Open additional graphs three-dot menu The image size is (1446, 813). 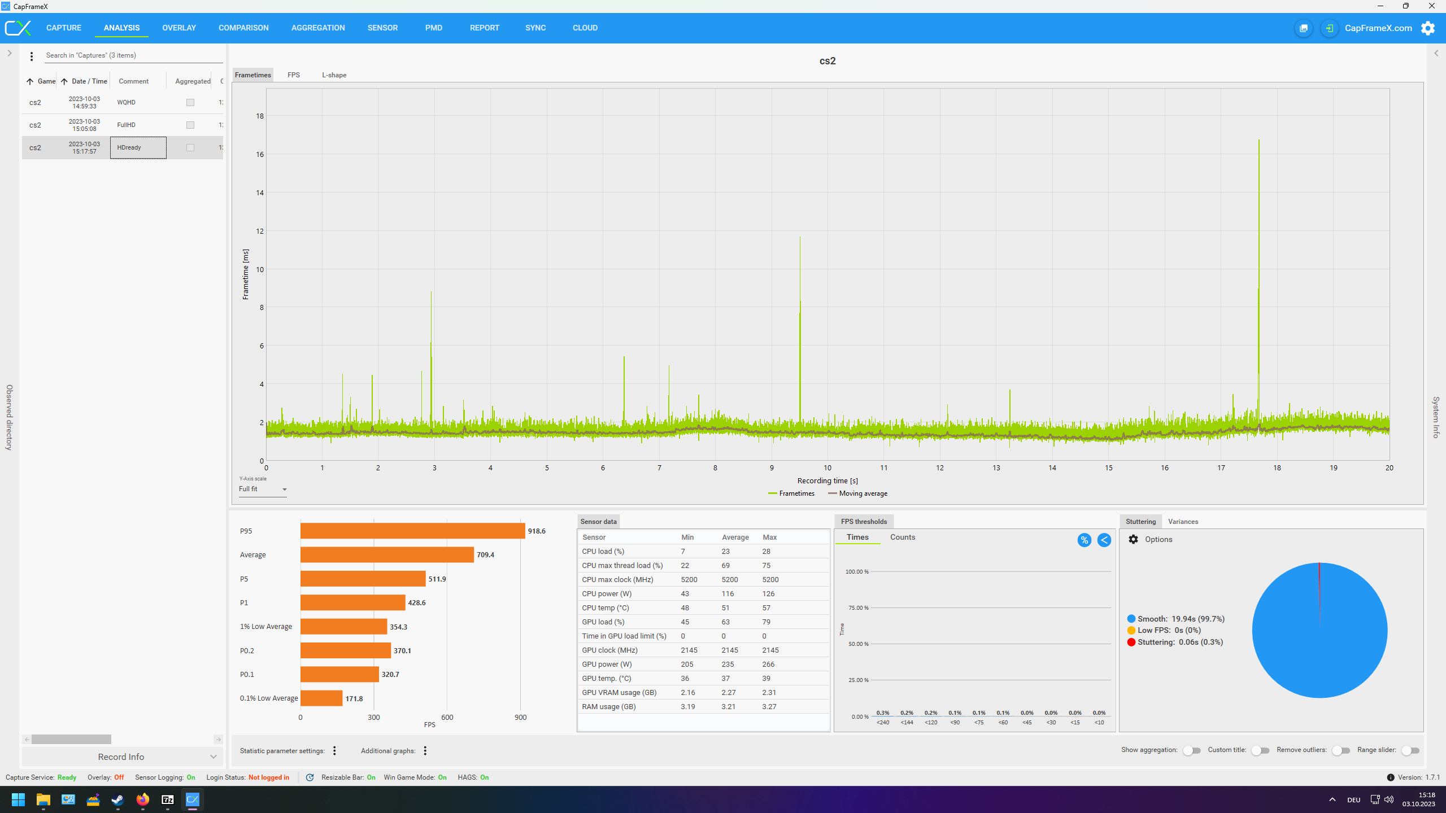pyautogui.click(x=425, y=750)
